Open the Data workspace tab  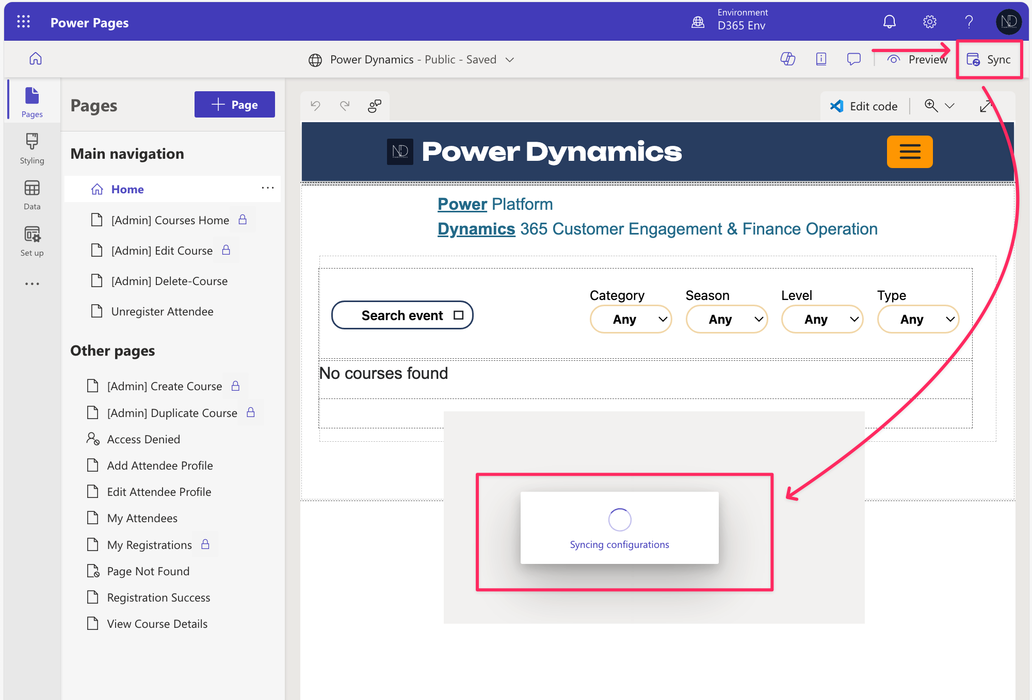32,195
